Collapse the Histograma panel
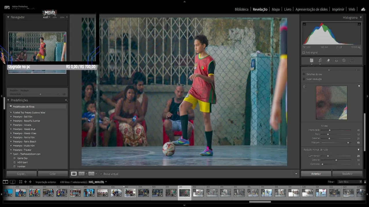 [x=361, y=18]
